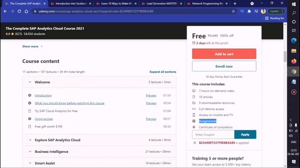Image resolution: width=300 pixels, height=168 pixels.
Task: Preview What you should know lecture
Action: (151, 103)
